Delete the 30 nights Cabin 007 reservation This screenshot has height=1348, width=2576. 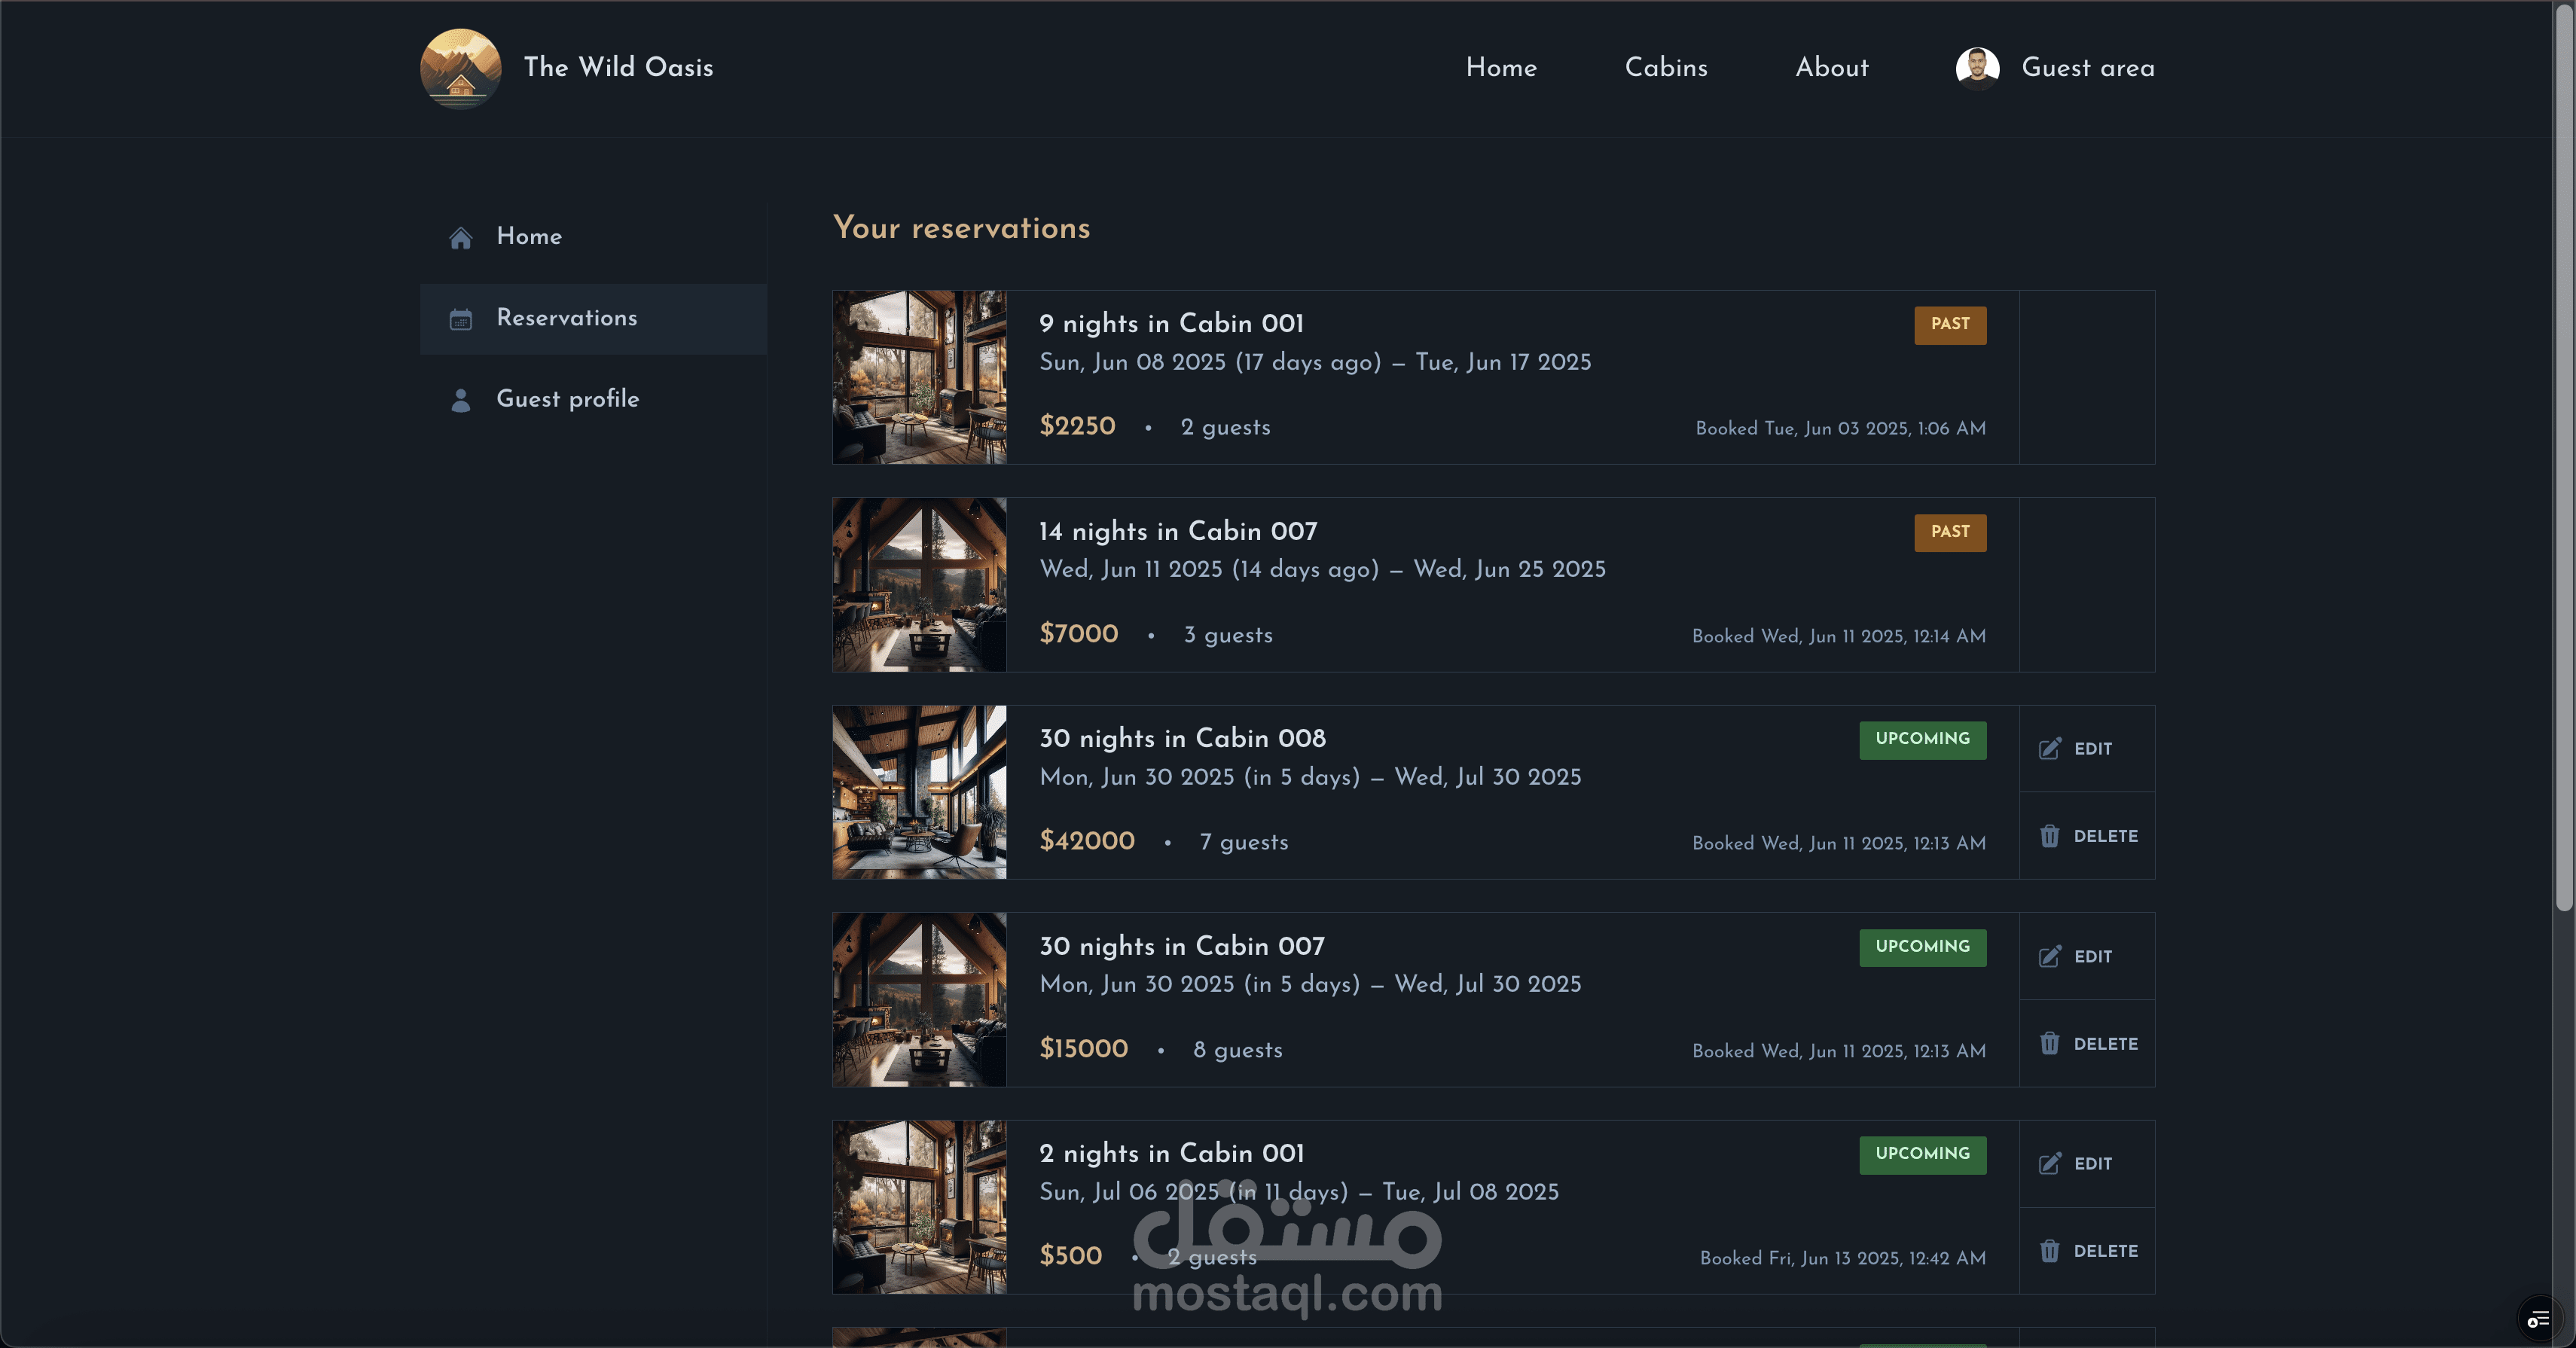2087,1043
